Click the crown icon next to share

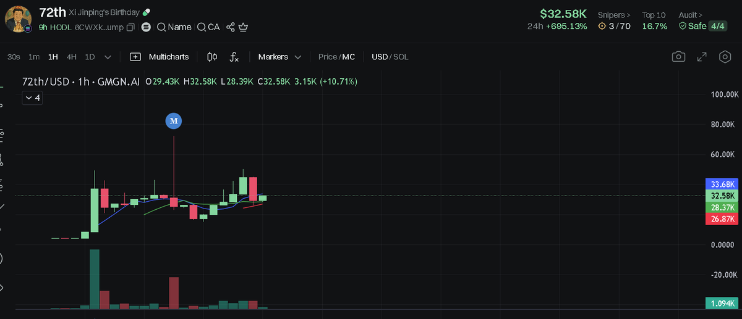[243, 27]
